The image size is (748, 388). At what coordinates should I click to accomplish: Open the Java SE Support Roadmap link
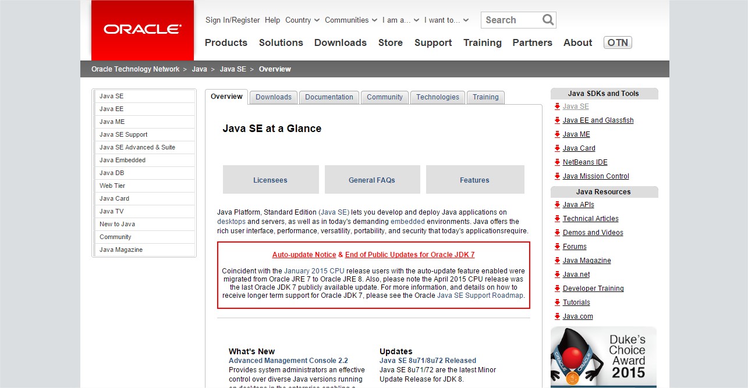pos(480,296)
